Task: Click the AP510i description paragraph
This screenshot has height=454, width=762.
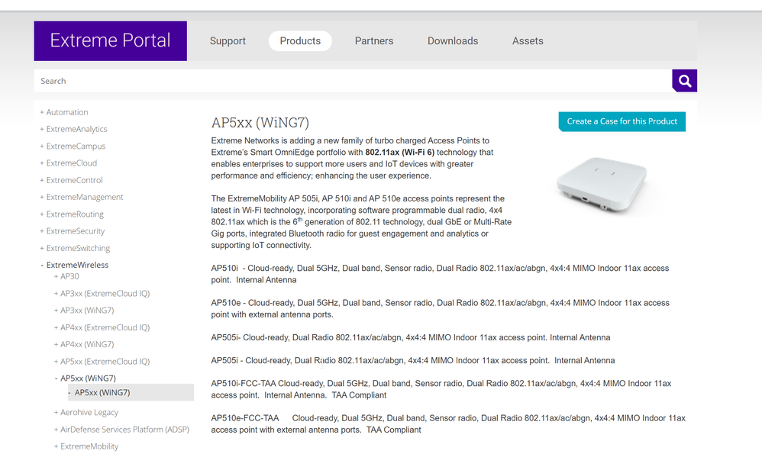Action: pyautogui.click(x=440, y=274)
